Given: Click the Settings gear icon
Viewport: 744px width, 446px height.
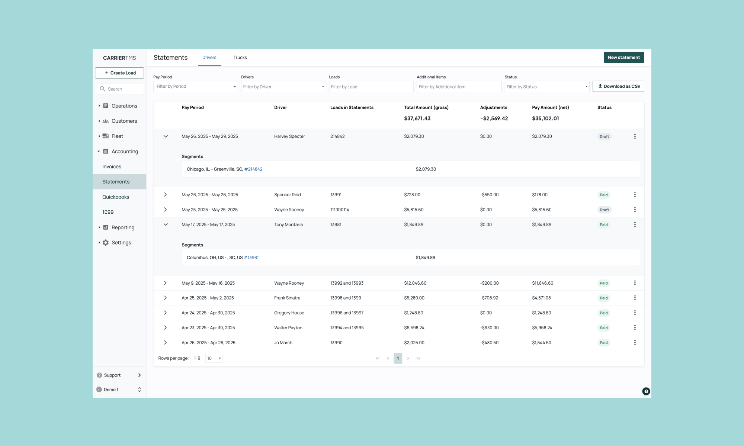Looking at the screenshot, I should pos(106,243).
